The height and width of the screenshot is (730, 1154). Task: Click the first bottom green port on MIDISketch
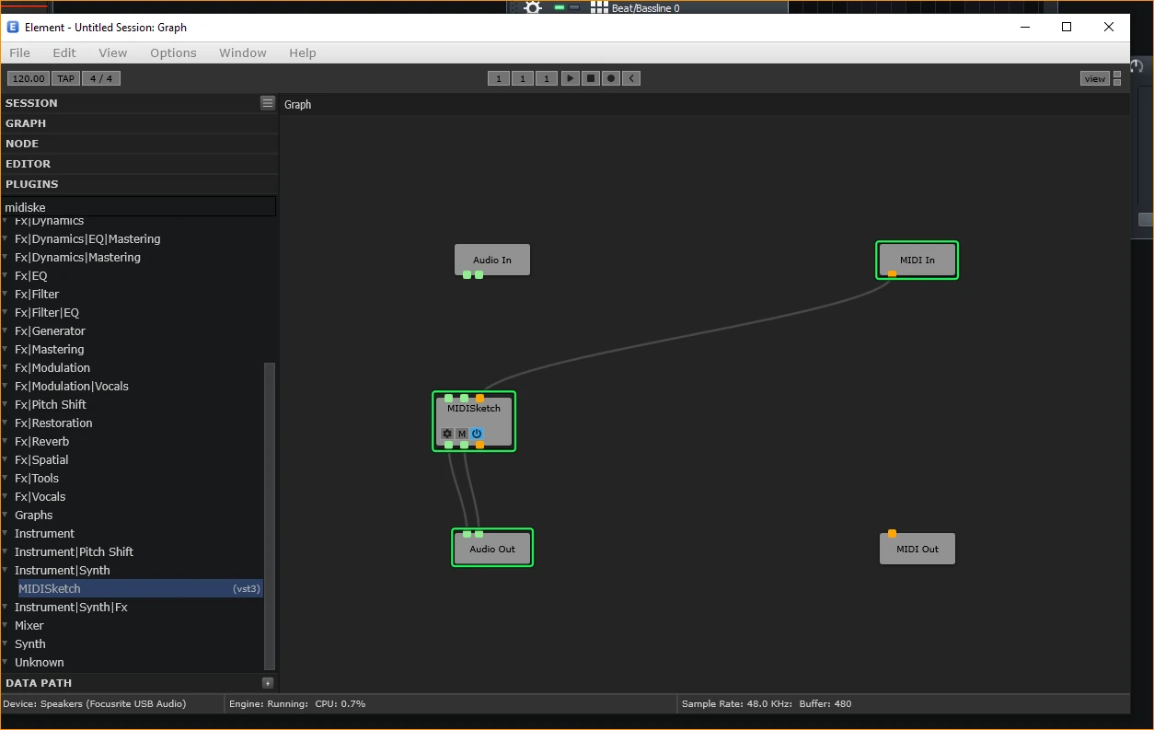[x=448, y=445]
